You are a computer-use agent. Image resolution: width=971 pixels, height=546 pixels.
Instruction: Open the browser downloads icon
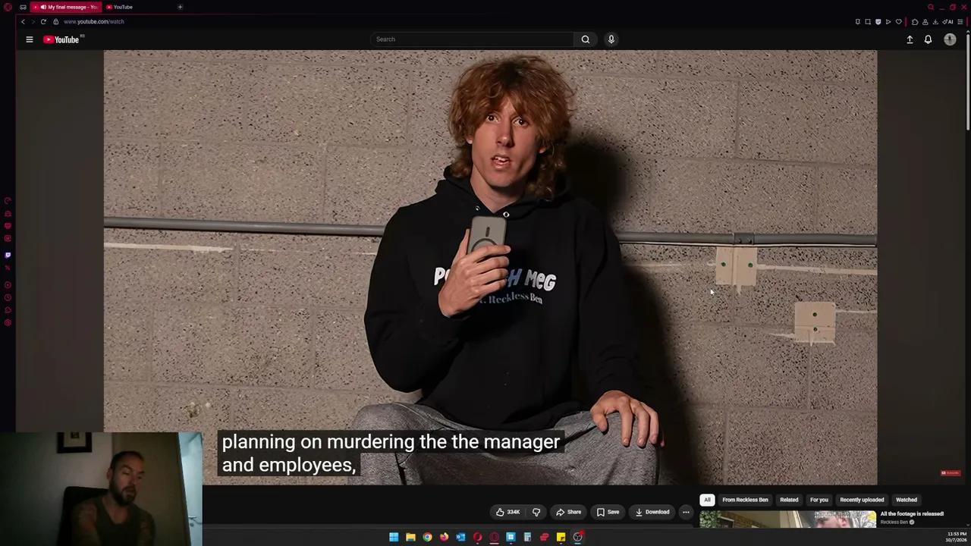pos(935,22)
